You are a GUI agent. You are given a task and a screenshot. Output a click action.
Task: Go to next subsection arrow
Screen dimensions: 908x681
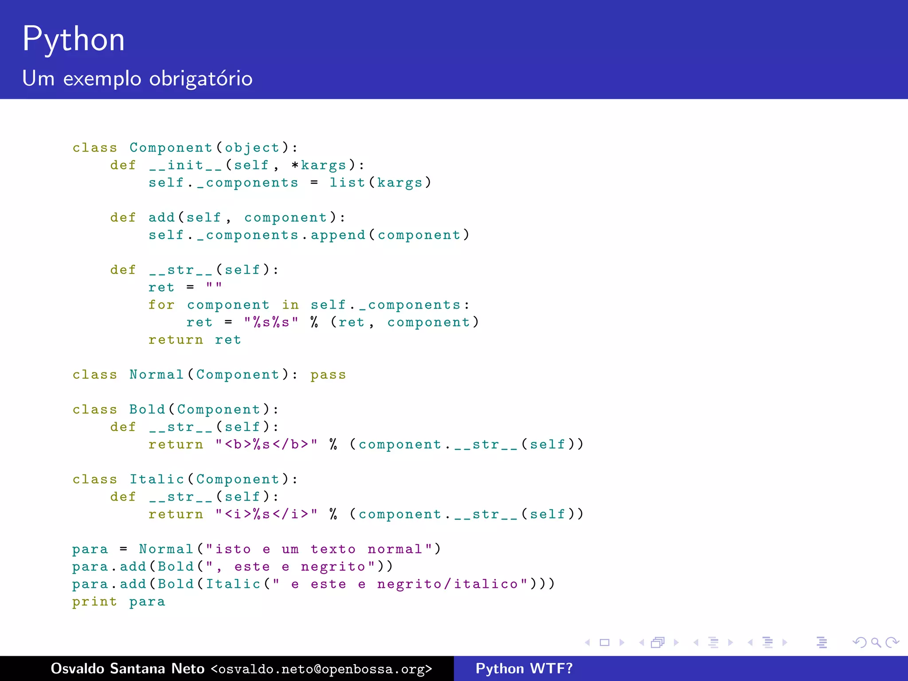coord(731,642)
